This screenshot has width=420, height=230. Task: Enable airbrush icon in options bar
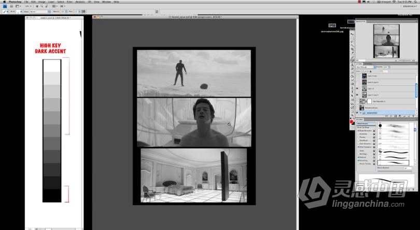pos(83,11)
